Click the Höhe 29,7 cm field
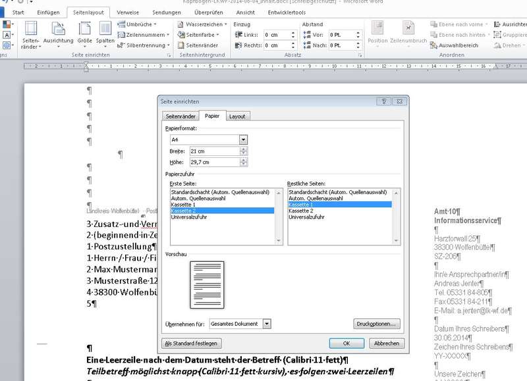This screenshot has height=381, width=527. [214, 162]
